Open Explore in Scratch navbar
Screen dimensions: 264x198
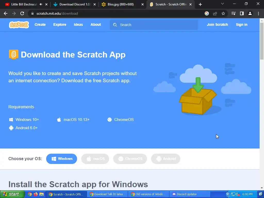pos(60,24)
